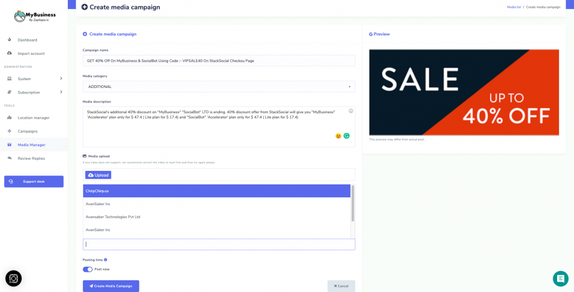This screenshot has height=292, width=574.
Task: Click the grey smiley at description corner
Action: pyautogui.click(x=351, y=111)
